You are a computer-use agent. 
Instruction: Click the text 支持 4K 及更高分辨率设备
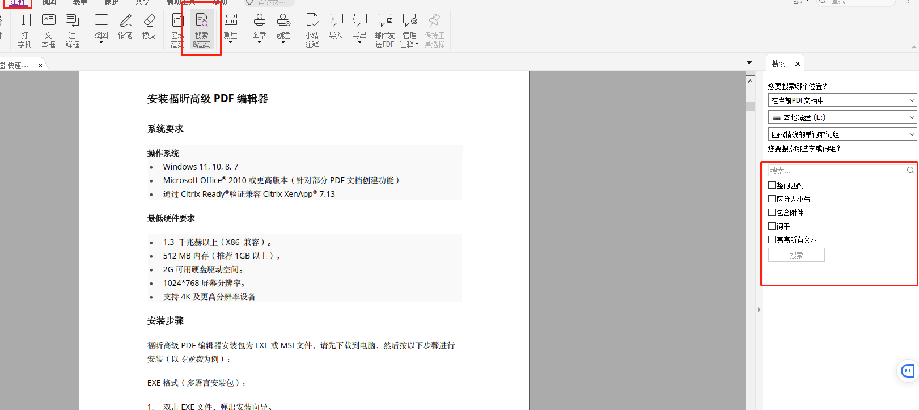[x=210, y=297]
